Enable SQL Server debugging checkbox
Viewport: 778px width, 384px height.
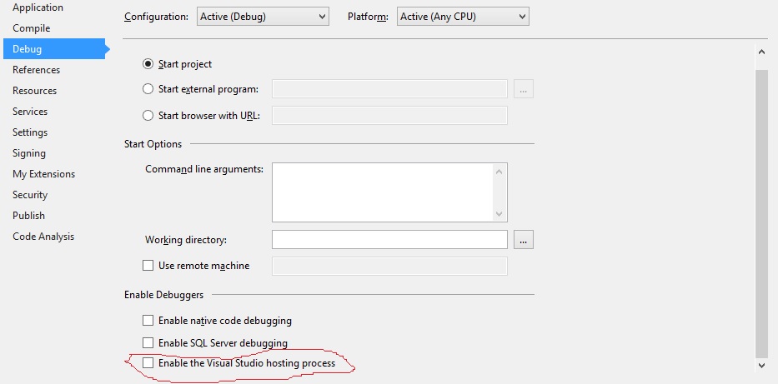(x=148, y=342)
